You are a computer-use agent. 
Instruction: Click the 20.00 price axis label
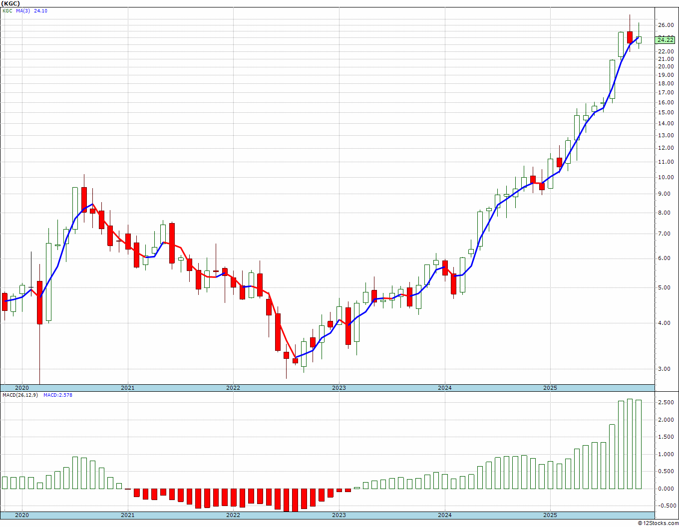[x=665, y=66]
